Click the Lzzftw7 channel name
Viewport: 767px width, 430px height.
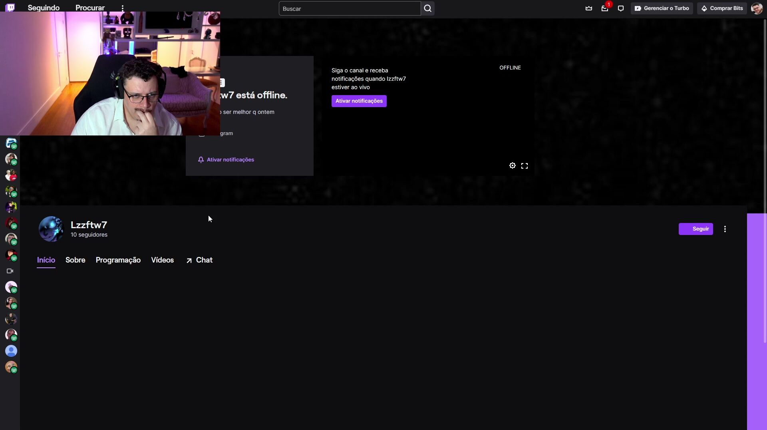click(x=89, y=225)
